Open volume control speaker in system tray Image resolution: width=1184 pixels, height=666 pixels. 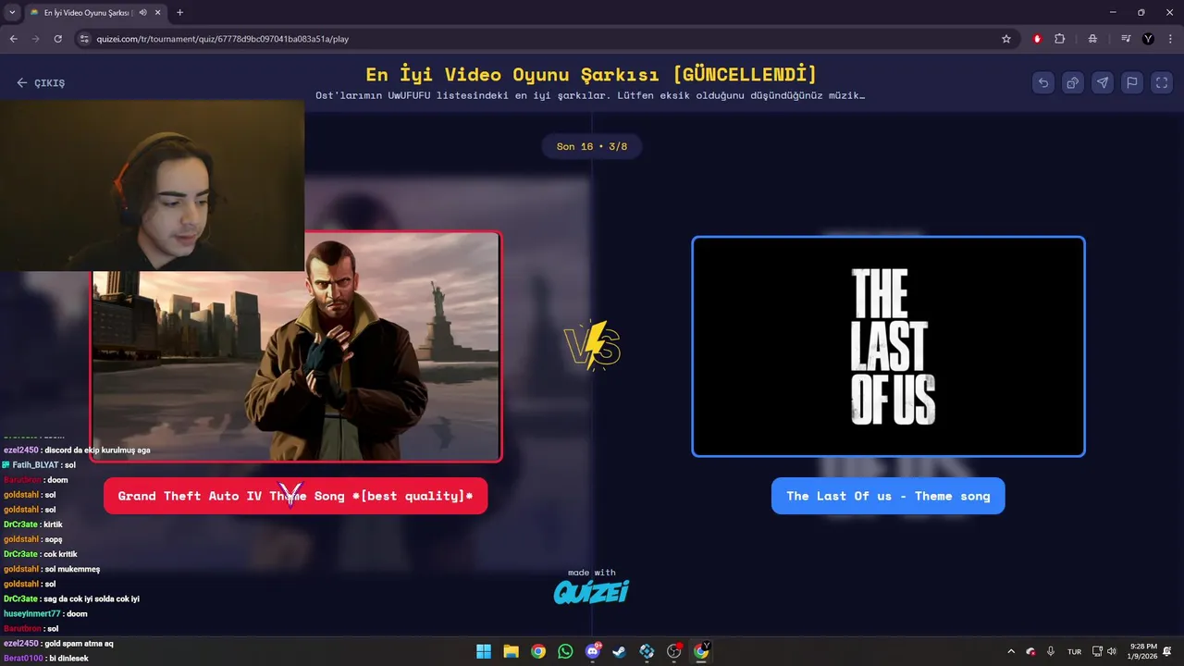1112,651
